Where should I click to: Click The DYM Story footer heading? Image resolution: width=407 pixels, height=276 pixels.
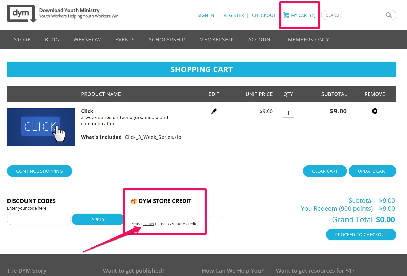[27, 271]
